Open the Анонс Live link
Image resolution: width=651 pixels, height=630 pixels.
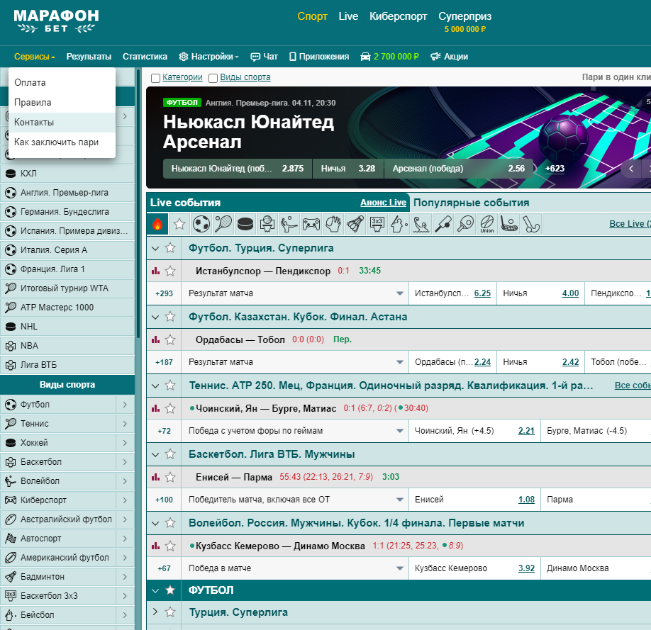[383, 203]
